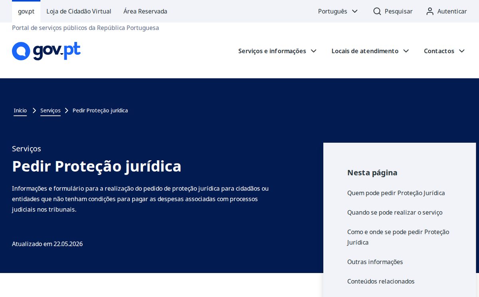Click the gov.pt logo
This screenshot has height=297, width=479.
(x=46, y=51)
